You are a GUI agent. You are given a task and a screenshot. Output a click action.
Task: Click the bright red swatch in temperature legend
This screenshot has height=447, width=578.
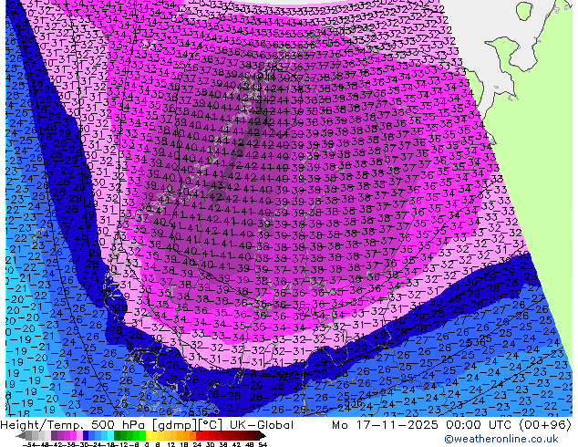[199, 435]
